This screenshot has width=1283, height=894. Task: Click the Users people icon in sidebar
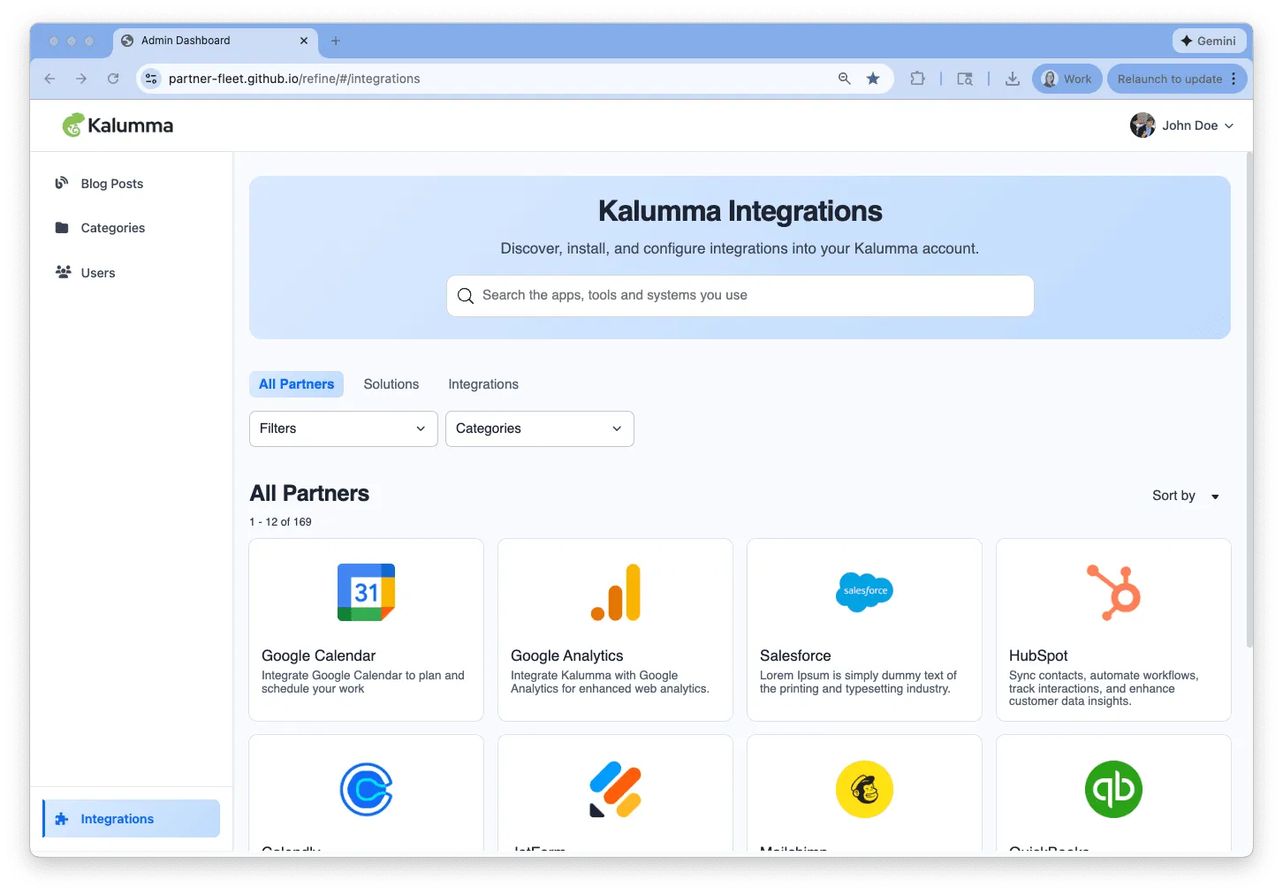tap(63, 272)
